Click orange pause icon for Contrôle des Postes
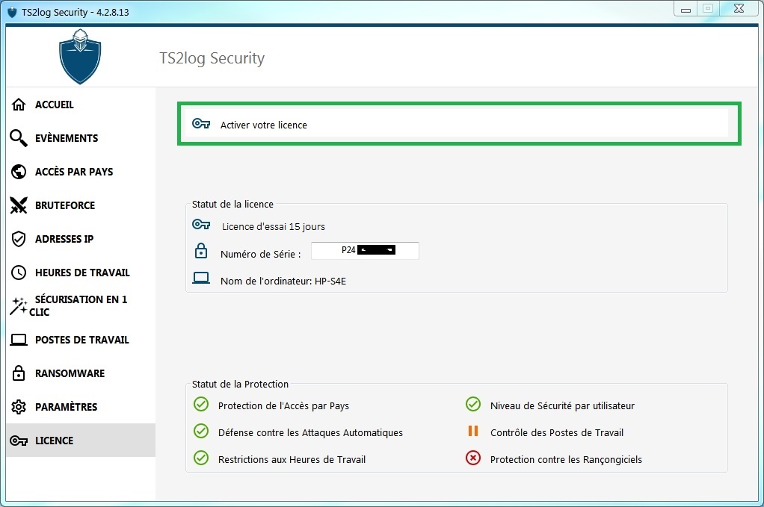The width and height of the screenshot is (764, 507). tap(472, 431)
